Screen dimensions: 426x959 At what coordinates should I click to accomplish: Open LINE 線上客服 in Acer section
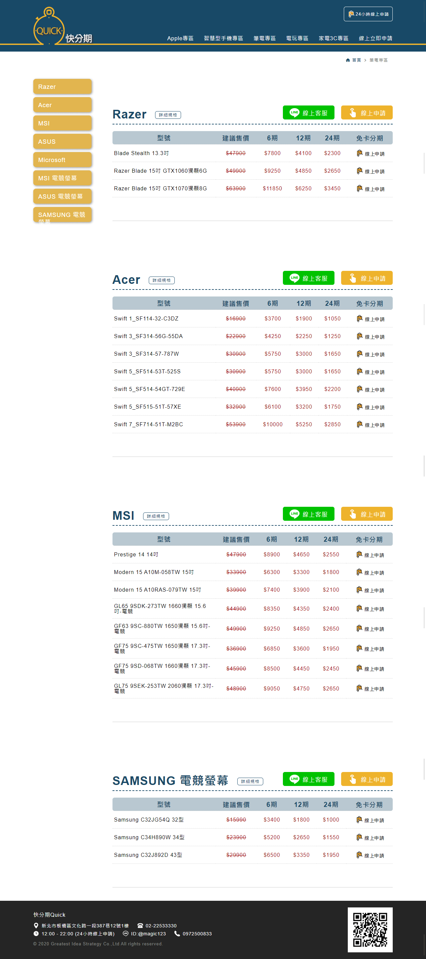click(x=308, y=278)
